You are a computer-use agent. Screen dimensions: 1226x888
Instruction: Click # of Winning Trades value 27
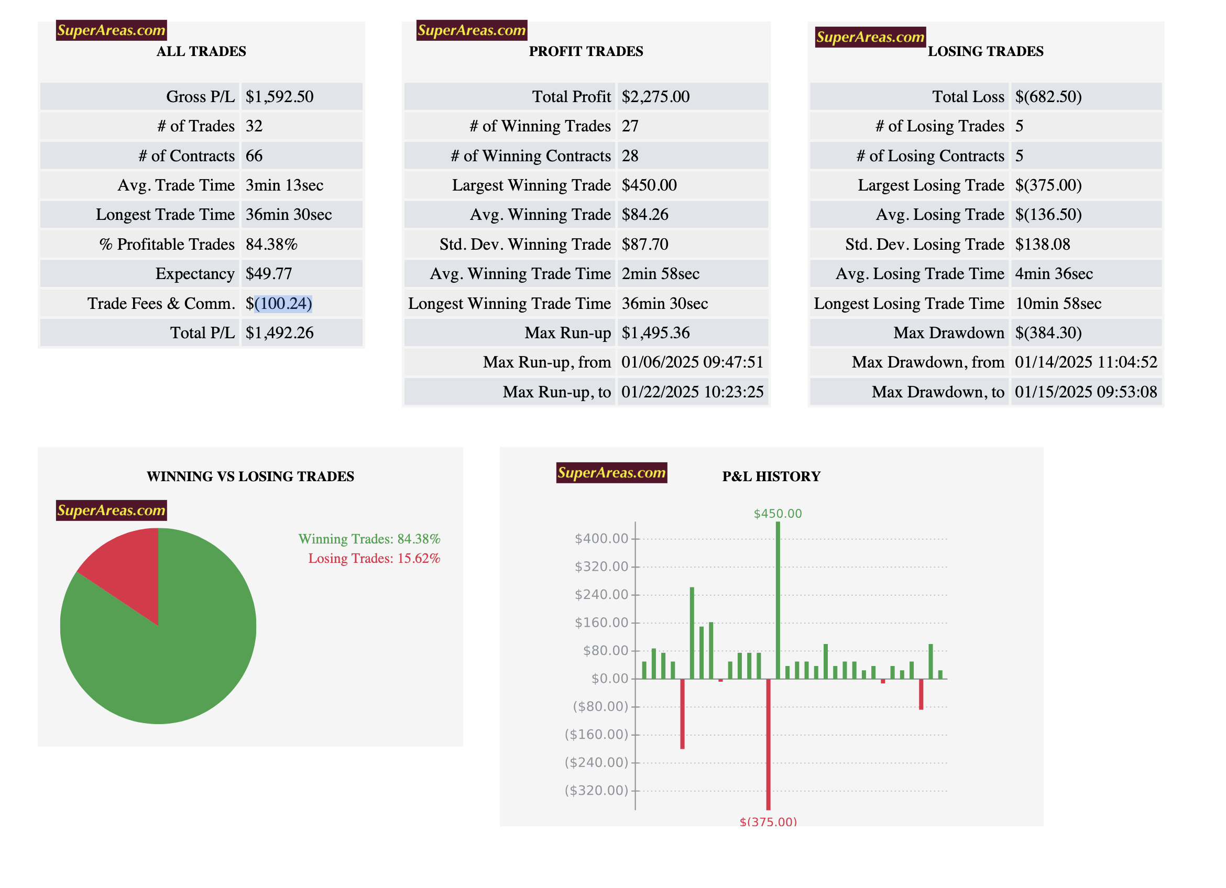point(630,126)
